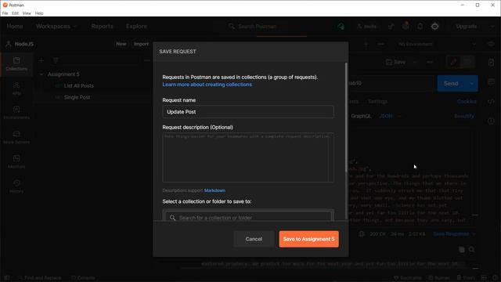This screenshot has width=501, height=282.
Task: Click the edit pencil icon
Action: 453,62
